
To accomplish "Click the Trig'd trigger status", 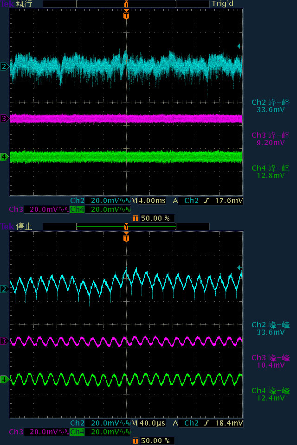I will pos(222,4).
